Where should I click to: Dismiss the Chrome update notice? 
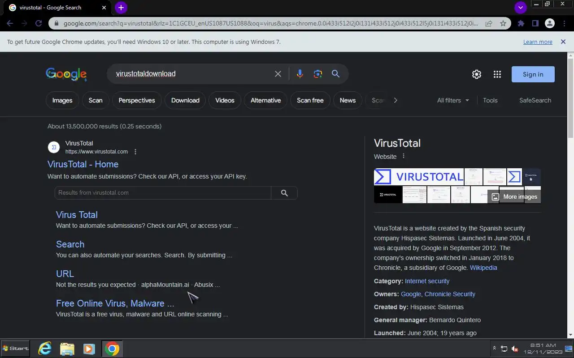[x=563, y=42]
